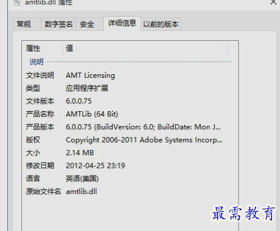Click the size value 2.14 MB
The height and width of the screenshot is (231, 280).
[x=80, y=153]
